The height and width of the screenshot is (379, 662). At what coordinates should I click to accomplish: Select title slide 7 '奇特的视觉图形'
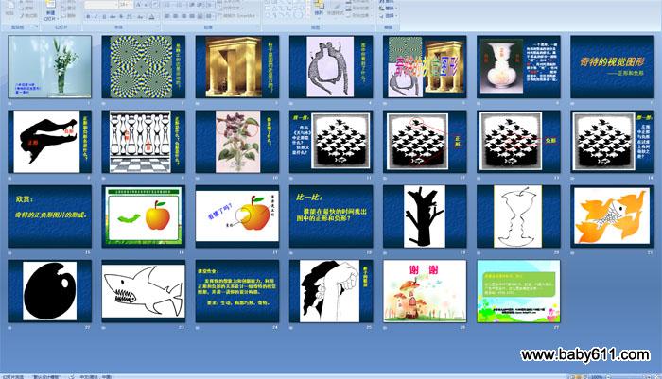click(x=612, y=67)
